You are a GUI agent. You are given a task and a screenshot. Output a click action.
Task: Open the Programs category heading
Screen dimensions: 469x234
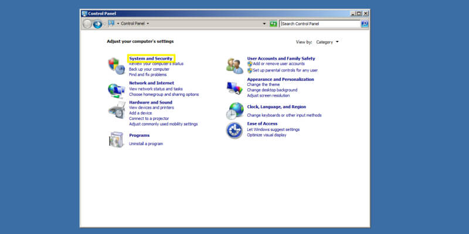click(140, 136)
